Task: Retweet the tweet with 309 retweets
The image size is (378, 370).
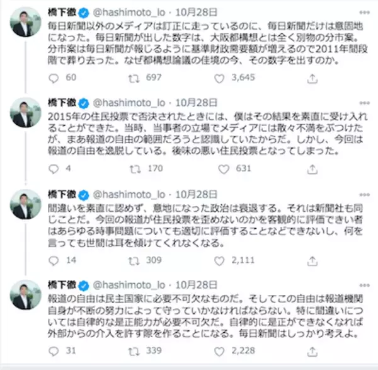Action: (x=134, y=260)
